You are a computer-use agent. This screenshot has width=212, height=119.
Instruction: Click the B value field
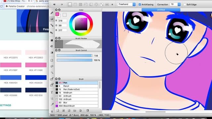[x=63, y=30]
